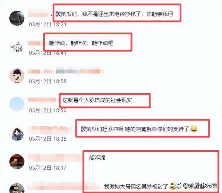Select the comment 酸黄瓜们赶紧冲啊

[x=102, y=129]
